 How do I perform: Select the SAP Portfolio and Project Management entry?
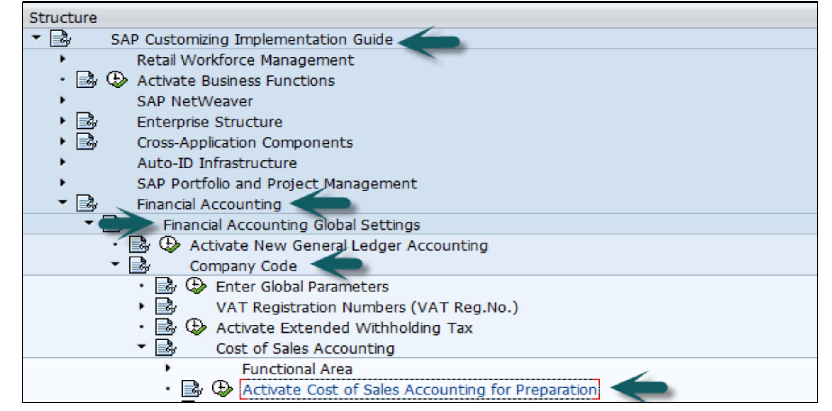[x=277, y=184]
